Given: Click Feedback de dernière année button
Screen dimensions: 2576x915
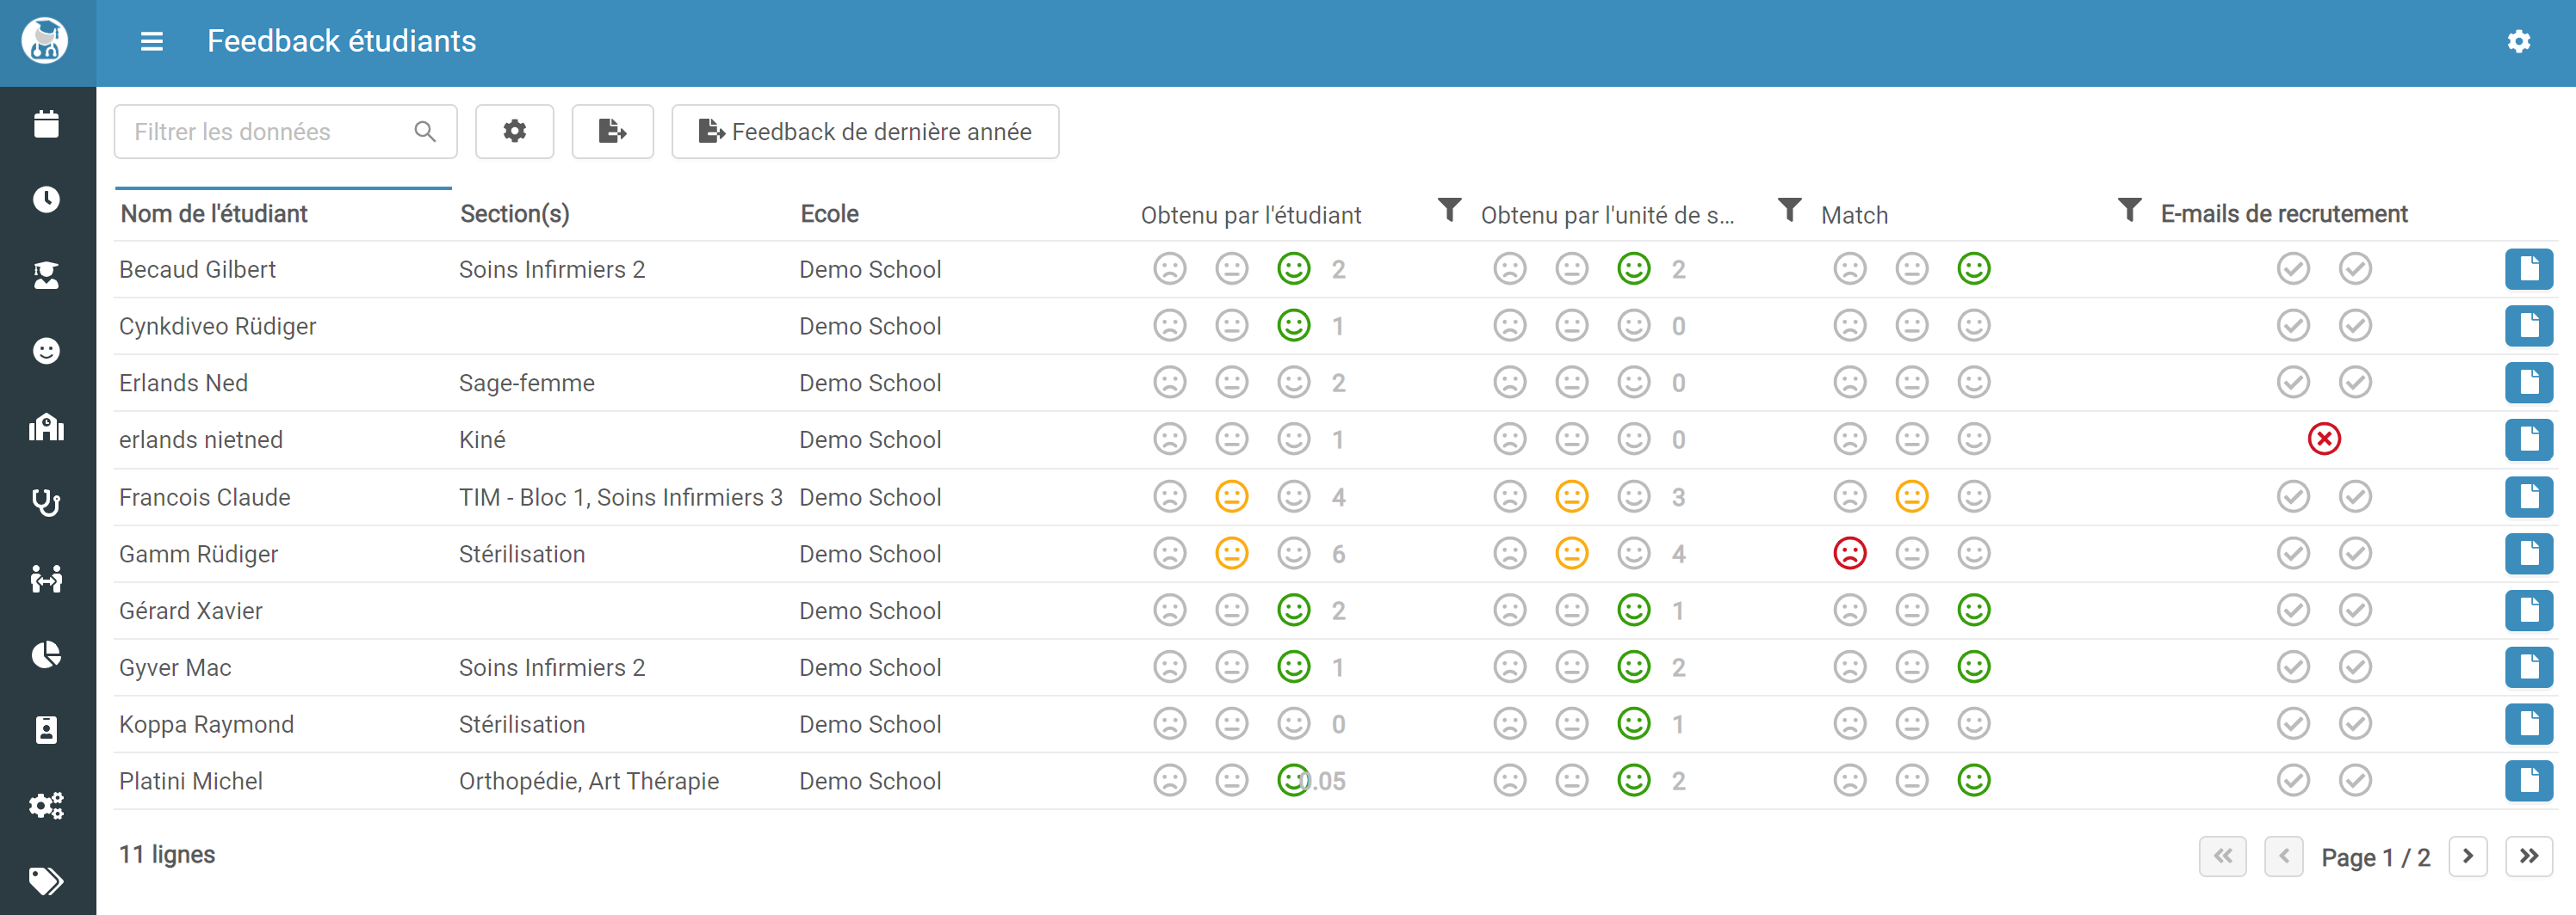Looking at the screenshot, I should (865, 132).
